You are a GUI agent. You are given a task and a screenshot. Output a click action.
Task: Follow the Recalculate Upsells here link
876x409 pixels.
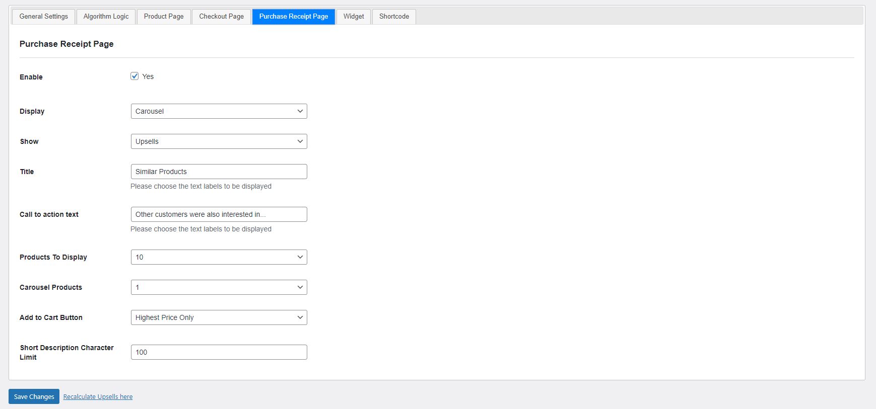98,397
